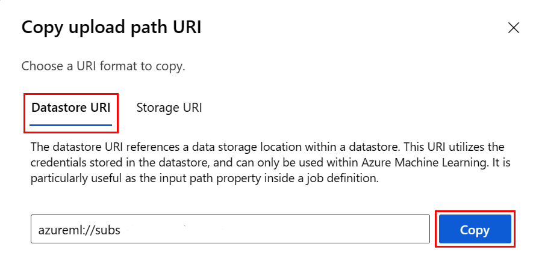This screenshot has width=533, height=268.
Task: Select the Datastore URI tab
Action: click(70, 108)
